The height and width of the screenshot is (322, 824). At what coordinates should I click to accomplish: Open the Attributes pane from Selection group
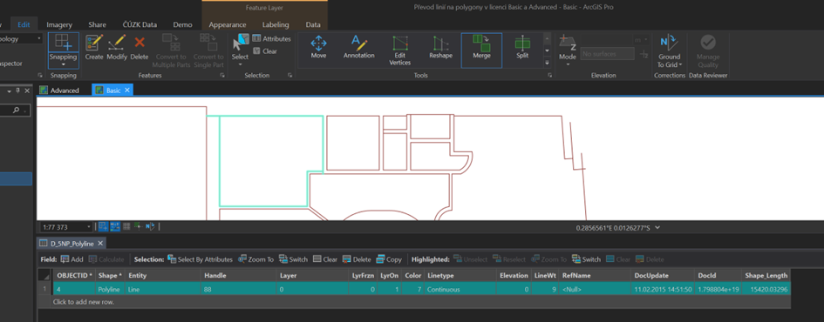tap(272, 39)
